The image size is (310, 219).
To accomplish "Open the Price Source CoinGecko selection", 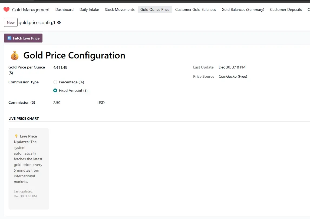I will [x=233, y=76].
